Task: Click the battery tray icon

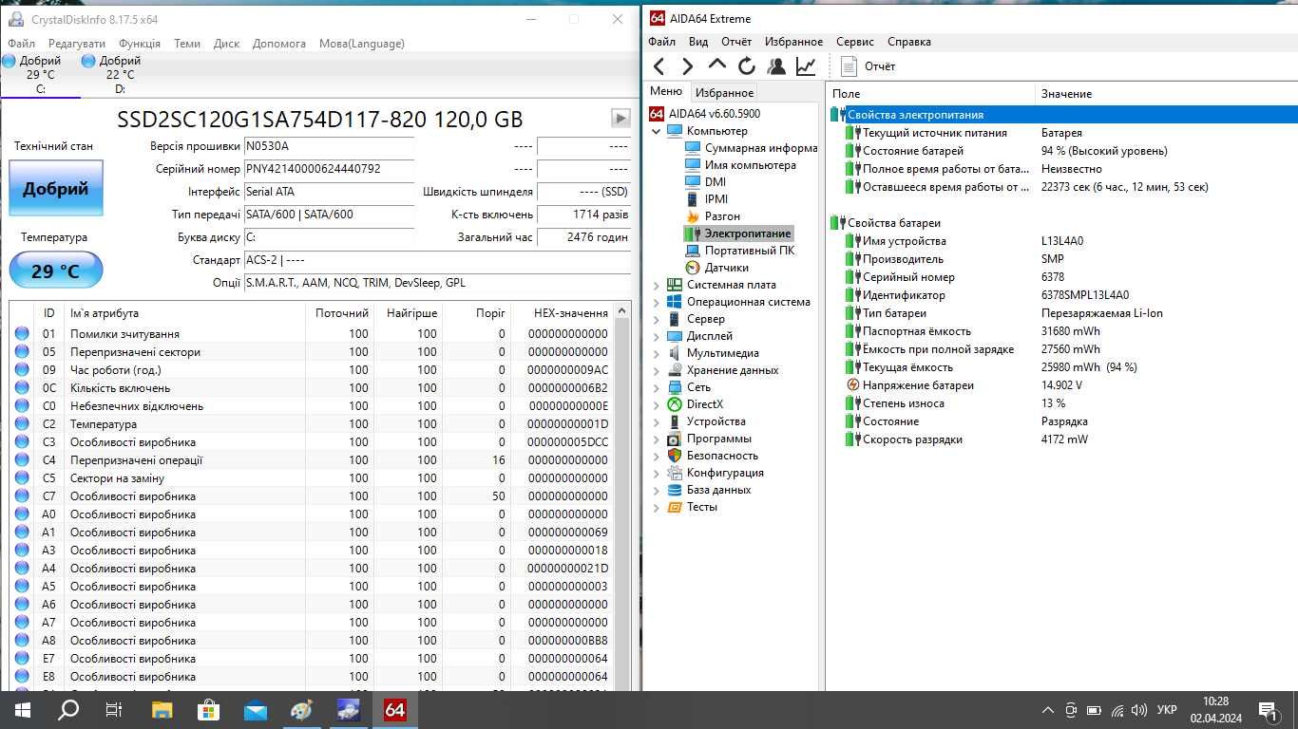Action: coord(1093,709)
